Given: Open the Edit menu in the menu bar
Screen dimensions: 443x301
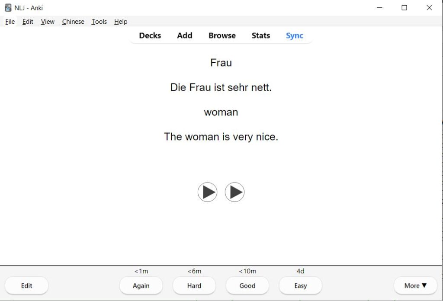Looking at the screenshot, I should [x=27, y=22].
